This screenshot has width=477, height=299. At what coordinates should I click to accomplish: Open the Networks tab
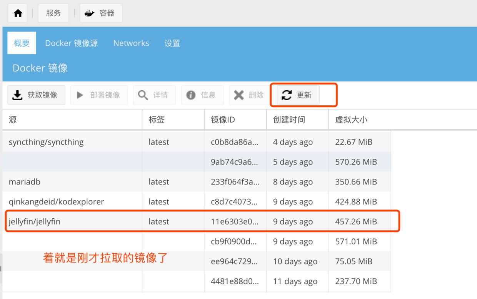pyautogui.click(x=131, y=43)
